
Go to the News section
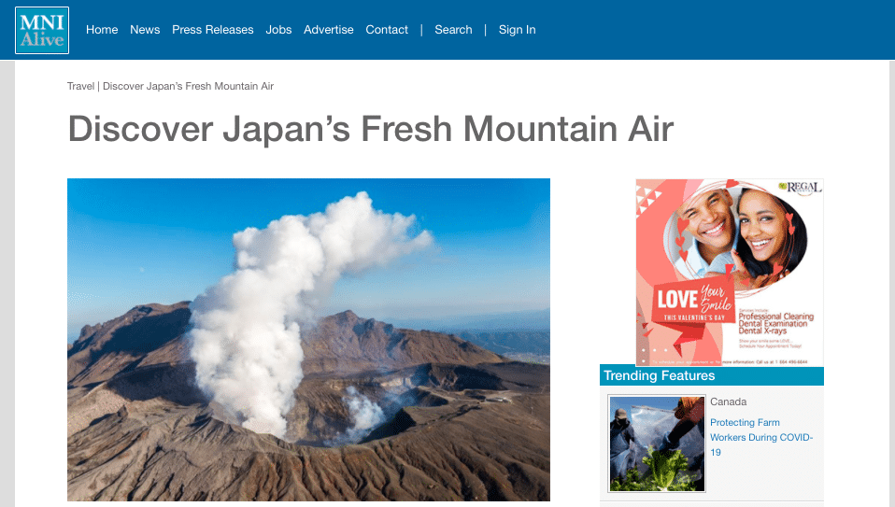tap(145, 30)
